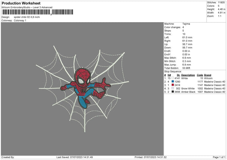Click the 'N#' column header
227x160 pixels.
(x=169, y=75)
